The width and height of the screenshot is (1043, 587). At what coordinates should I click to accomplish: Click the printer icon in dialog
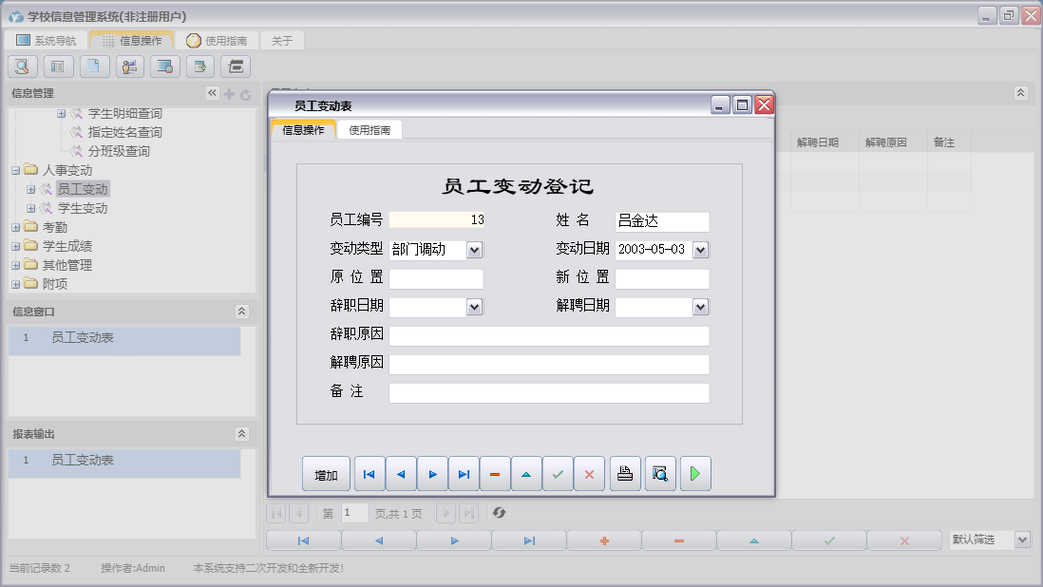pos(625,474)
